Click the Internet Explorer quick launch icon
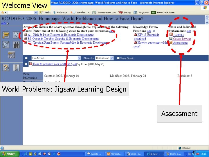The width and height of the screenshot is (209, 157). point(26,154)
